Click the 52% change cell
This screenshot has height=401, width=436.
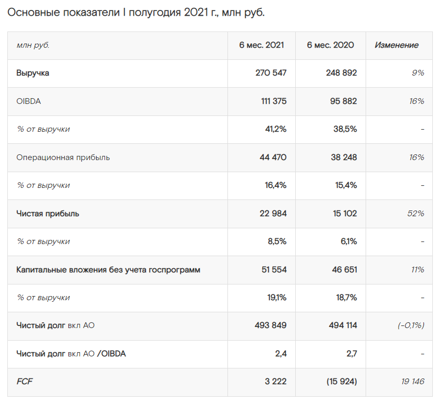click(416, 214)
